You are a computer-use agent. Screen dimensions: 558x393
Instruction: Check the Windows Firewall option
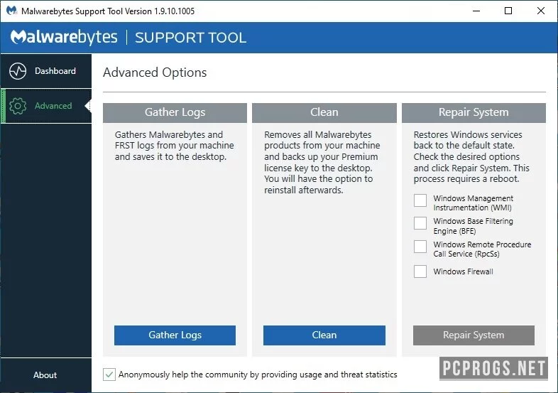420,271
